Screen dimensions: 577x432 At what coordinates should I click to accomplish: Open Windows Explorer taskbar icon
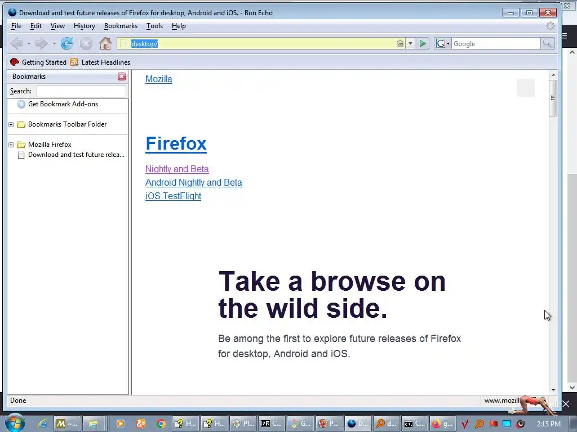(94, 424)
